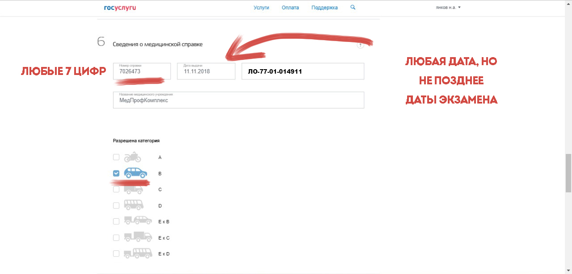Expand the user account dropdown янков н.а.
The image size is (572, 274).
(x=448, y=8)
